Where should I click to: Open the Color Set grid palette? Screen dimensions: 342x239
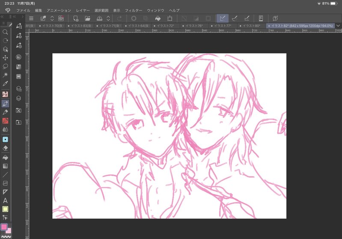click(x=19, y=67)
